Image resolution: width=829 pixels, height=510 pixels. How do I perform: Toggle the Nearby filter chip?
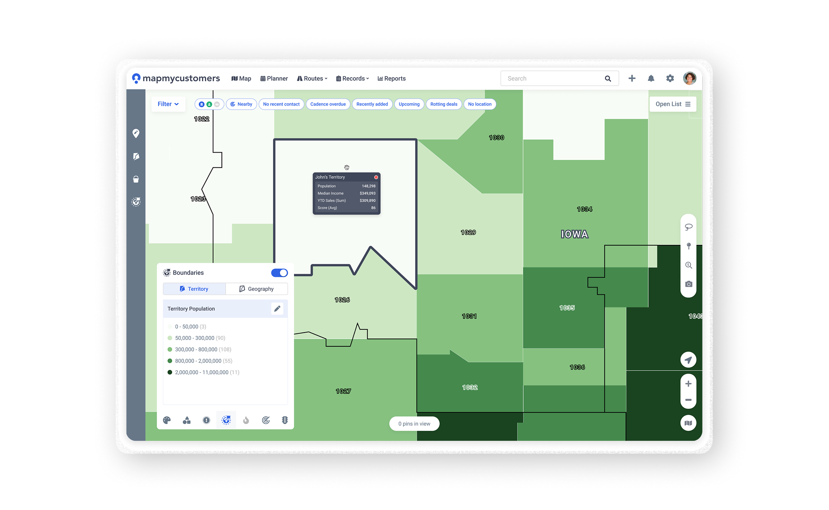coord(241,104)
